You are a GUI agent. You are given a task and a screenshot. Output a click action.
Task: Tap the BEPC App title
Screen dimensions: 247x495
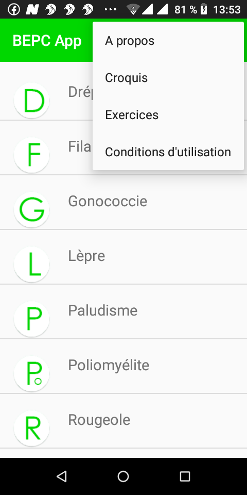click(x=47, y=41)
